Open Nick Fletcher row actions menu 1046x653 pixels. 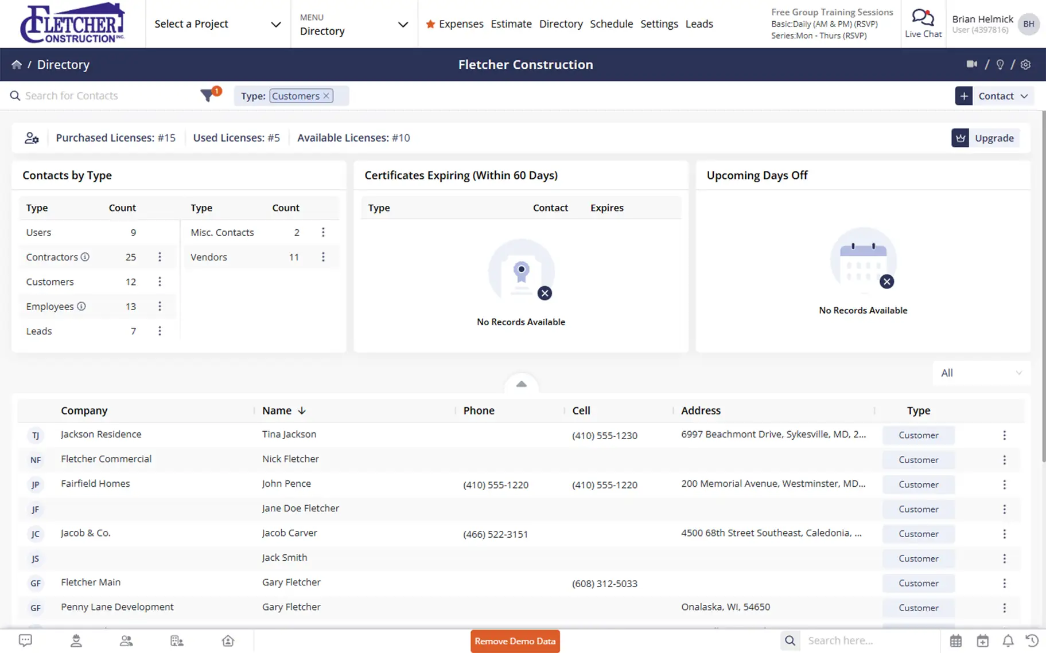pos(1004,460)
